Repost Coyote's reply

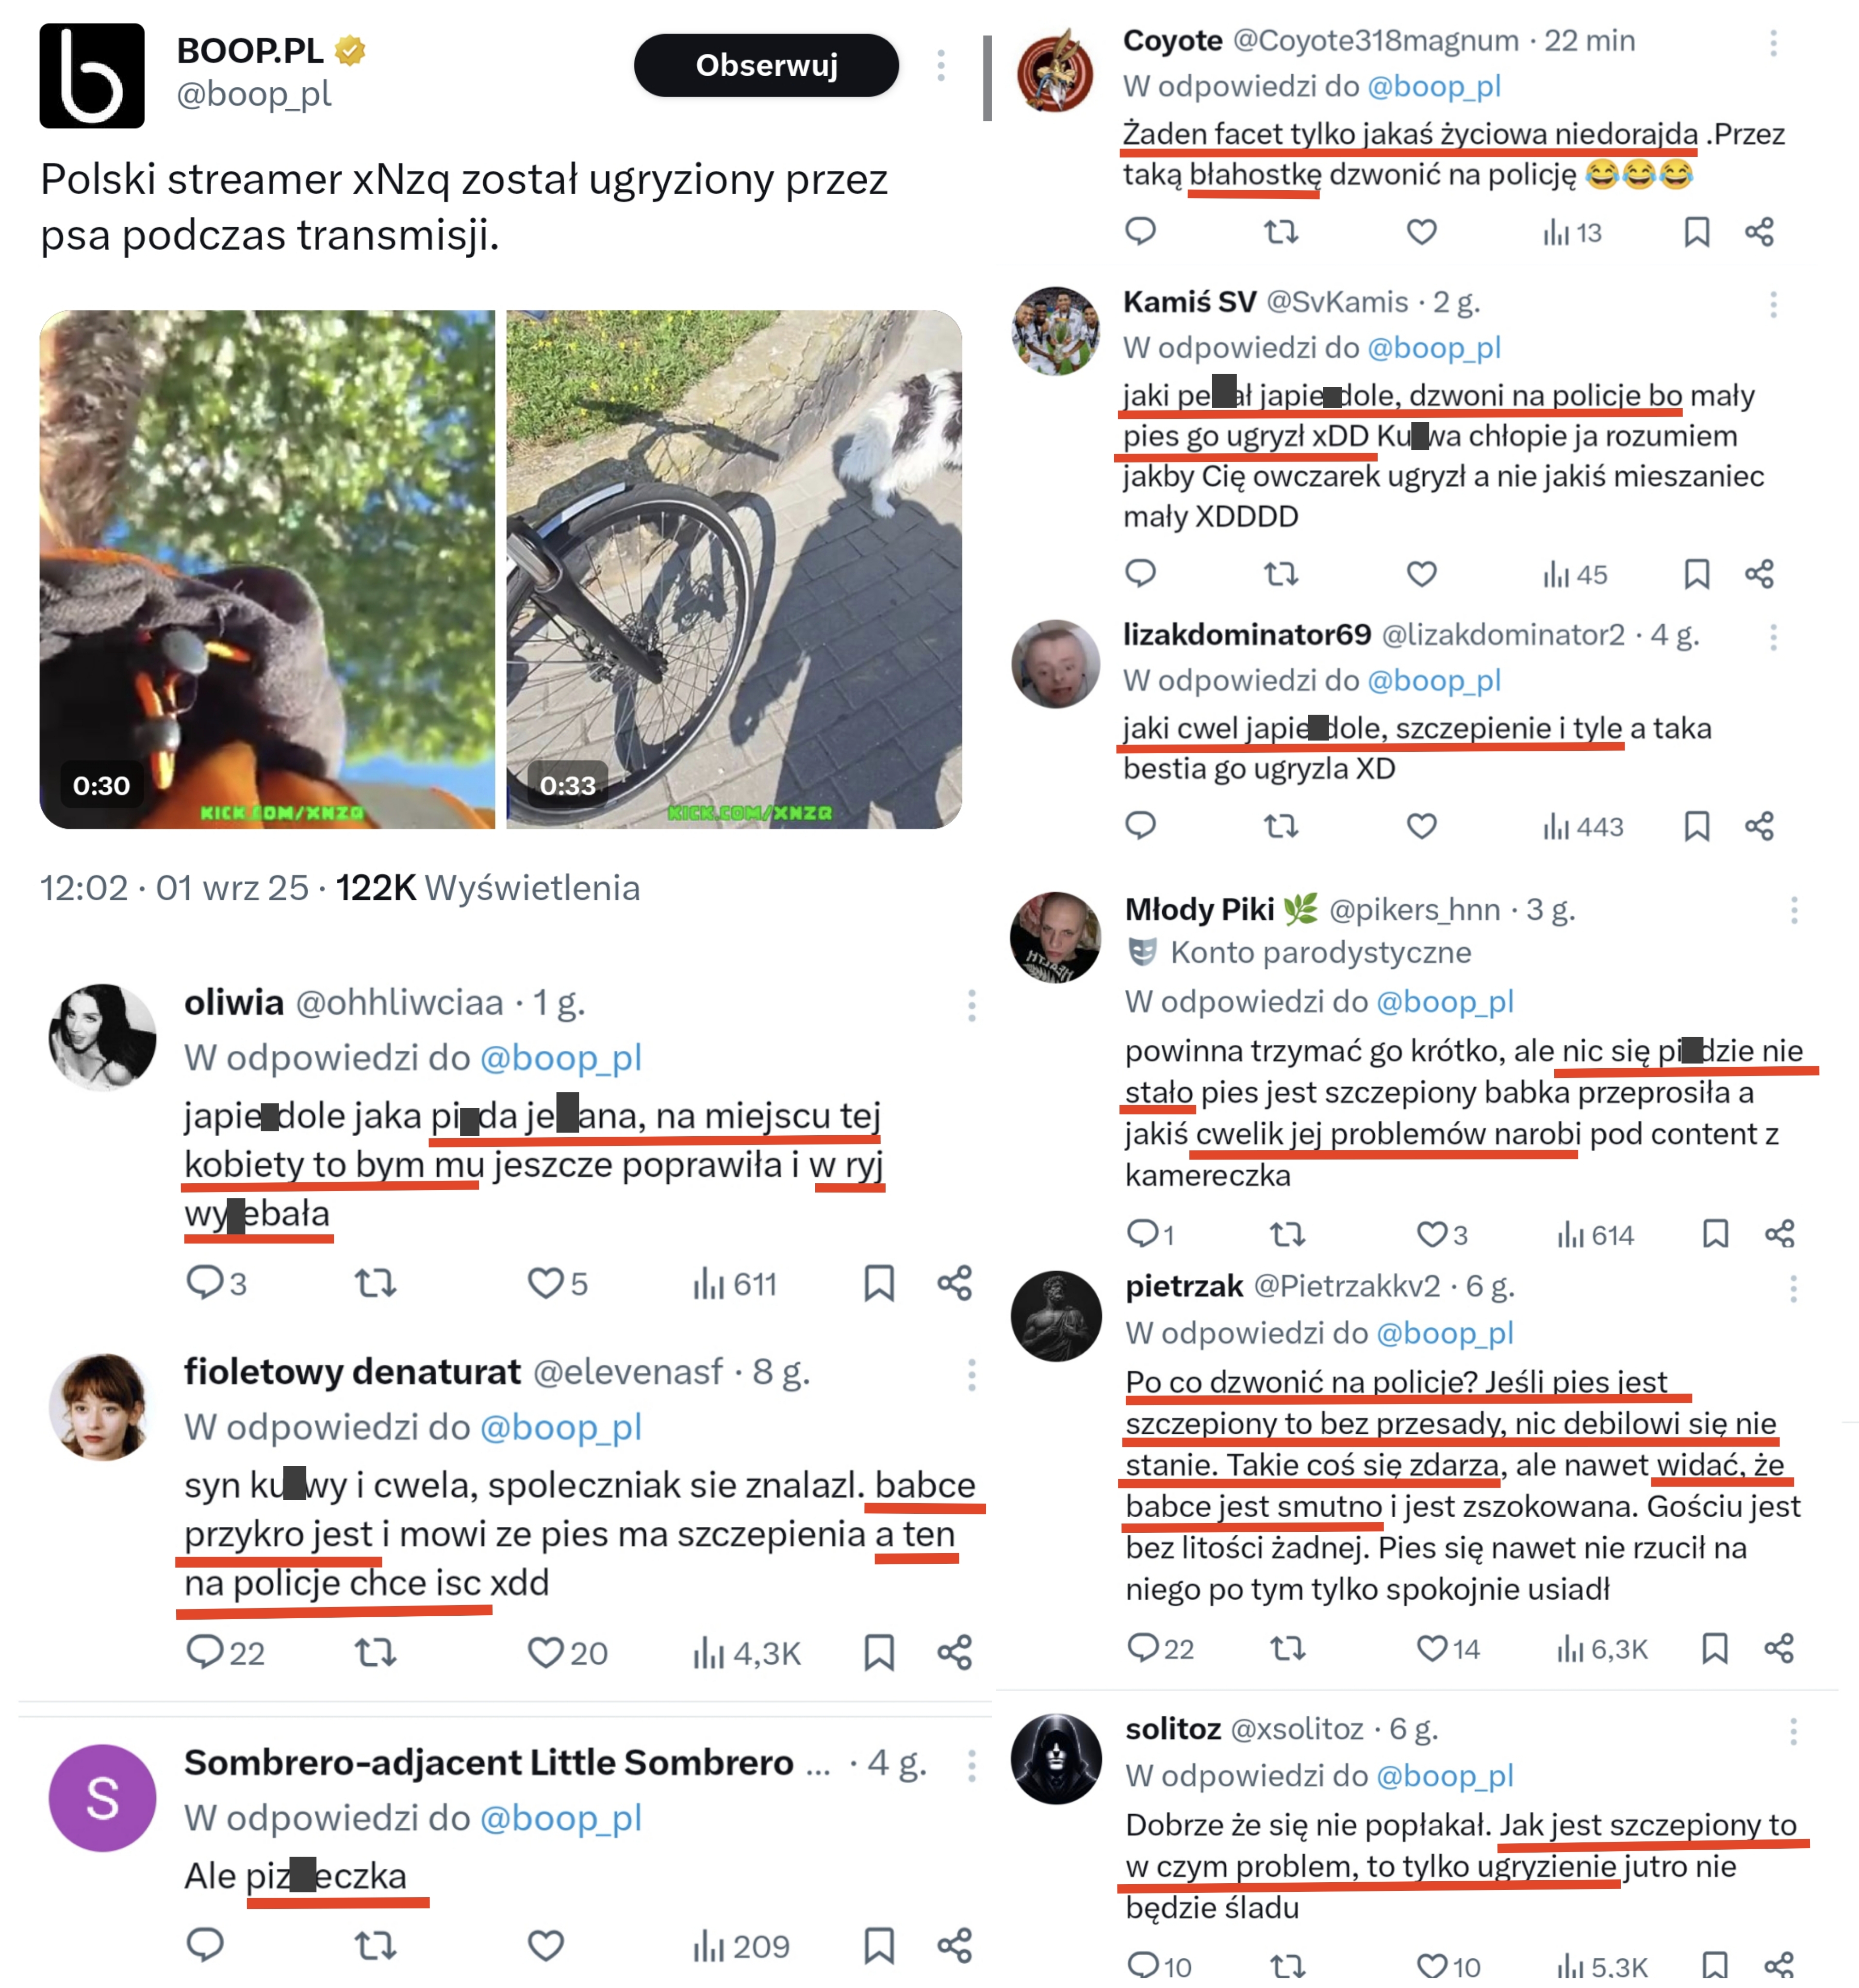point(1281,233)
